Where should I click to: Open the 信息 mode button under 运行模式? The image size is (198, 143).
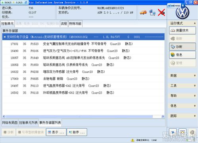click(183, 55)
